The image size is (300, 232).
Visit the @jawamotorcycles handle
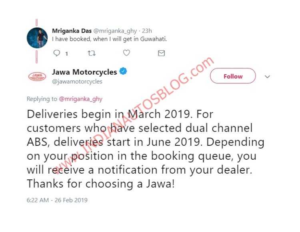point(77,81)
